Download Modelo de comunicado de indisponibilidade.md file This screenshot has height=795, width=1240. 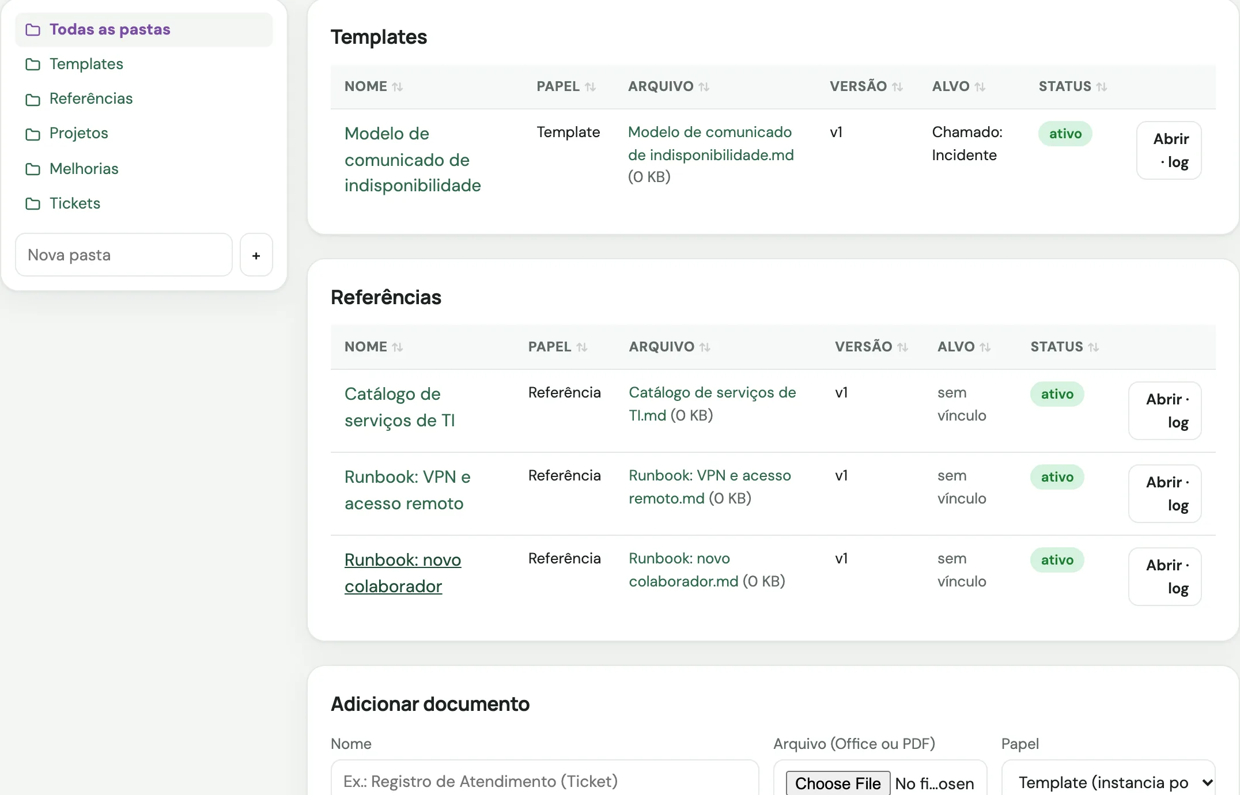[711, 143]
